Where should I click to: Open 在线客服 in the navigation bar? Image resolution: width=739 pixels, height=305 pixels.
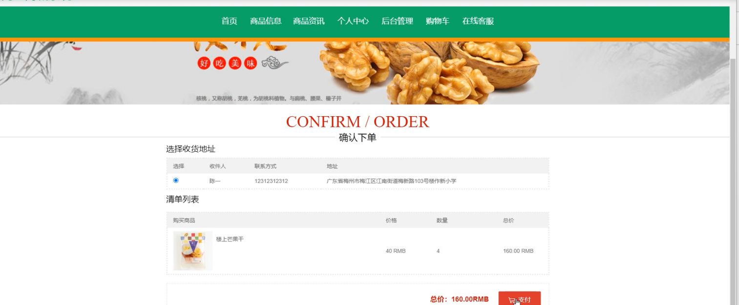478,21
